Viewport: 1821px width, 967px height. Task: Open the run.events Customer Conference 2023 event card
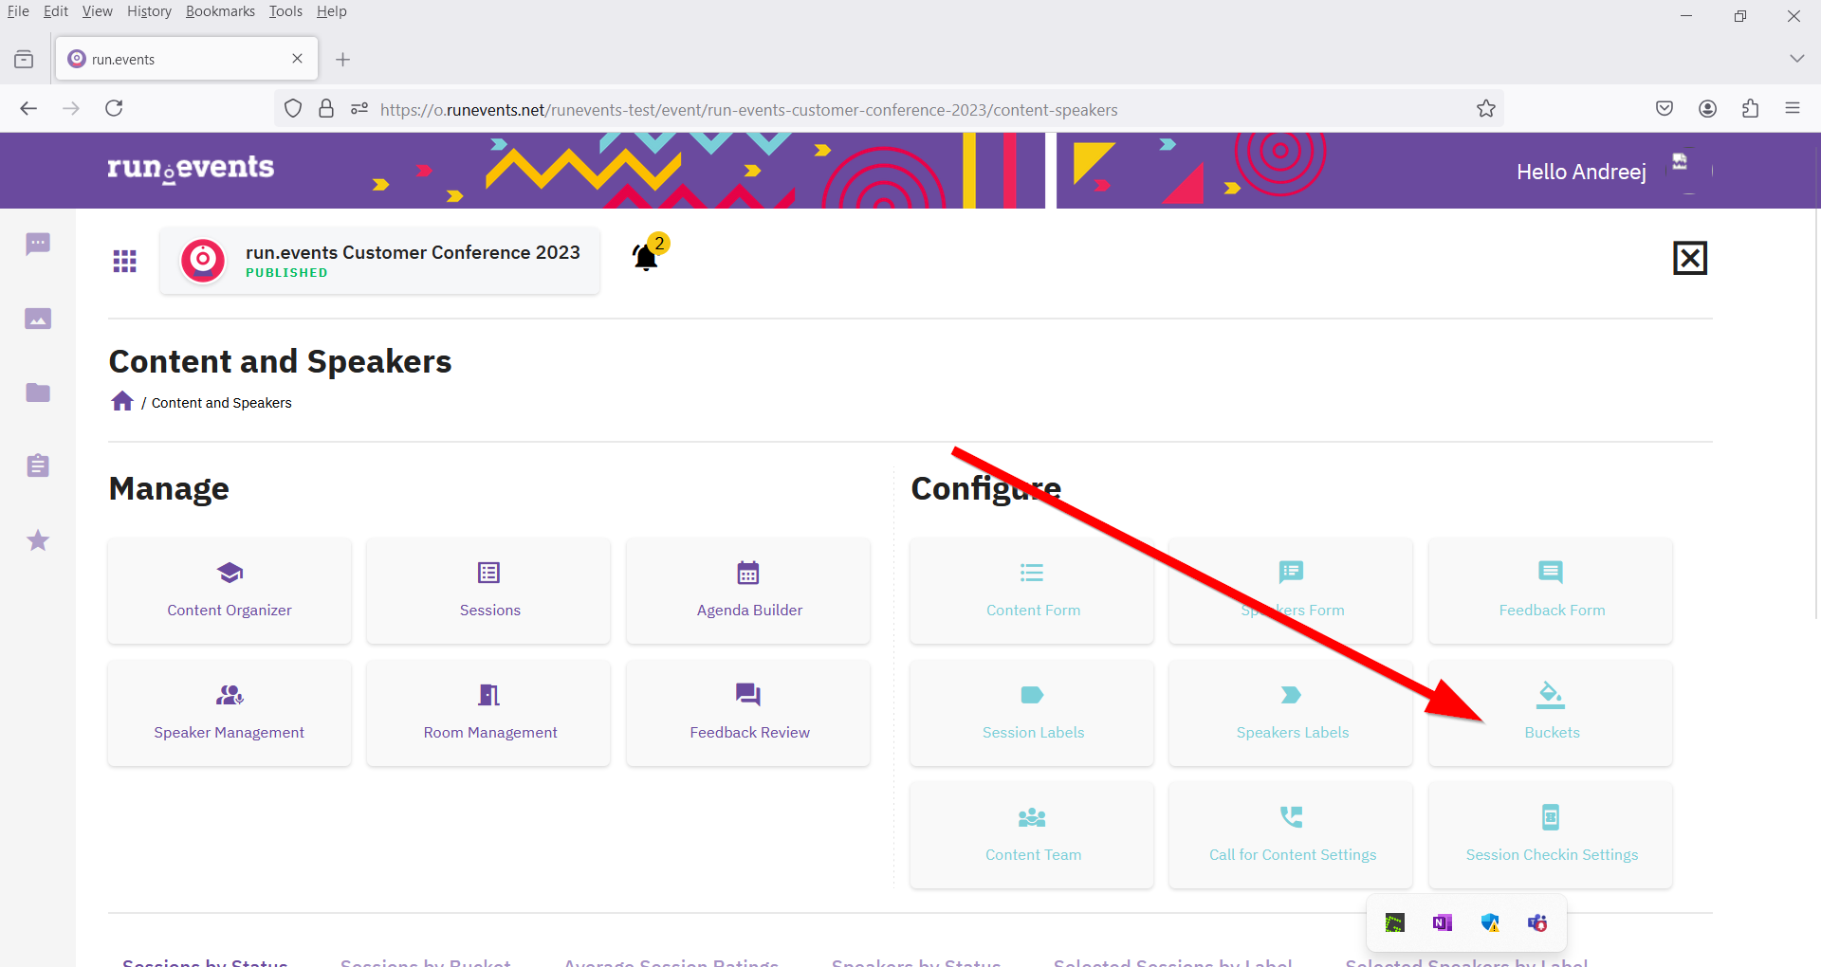tap(379, 261)
